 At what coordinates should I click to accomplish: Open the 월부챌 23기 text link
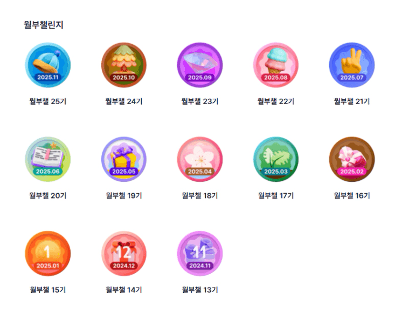point(200,101)
